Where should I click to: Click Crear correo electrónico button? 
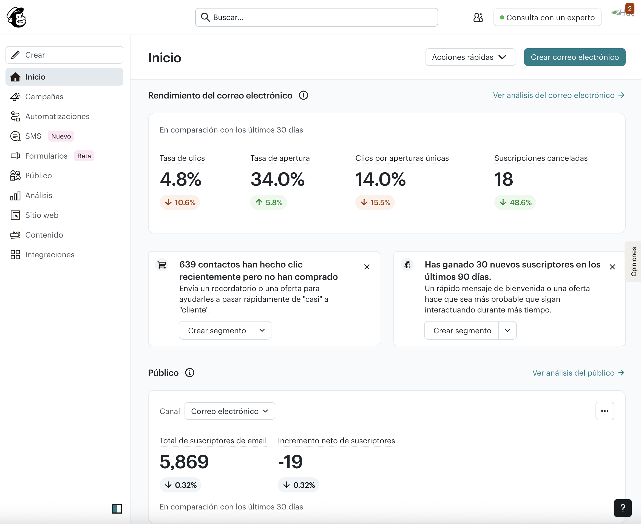pos(574,57)
